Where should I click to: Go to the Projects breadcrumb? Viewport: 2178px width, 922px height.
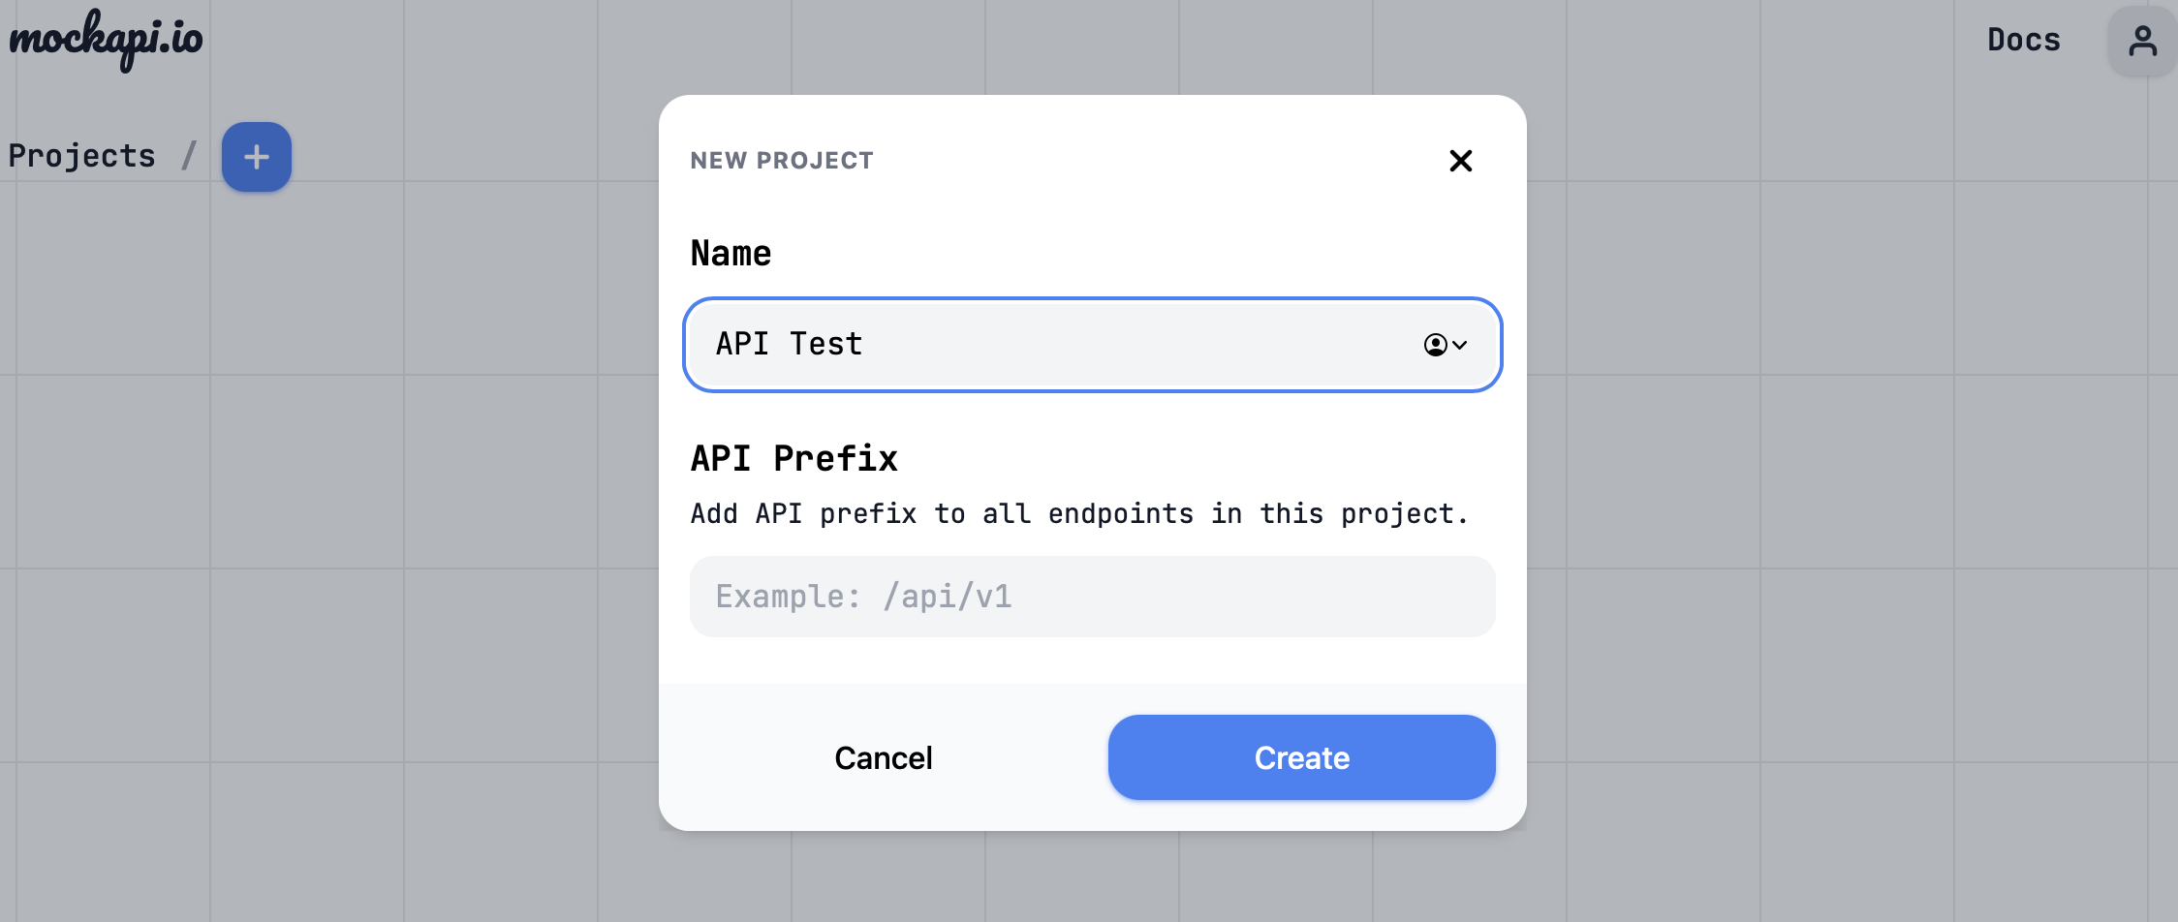[81, 156]
